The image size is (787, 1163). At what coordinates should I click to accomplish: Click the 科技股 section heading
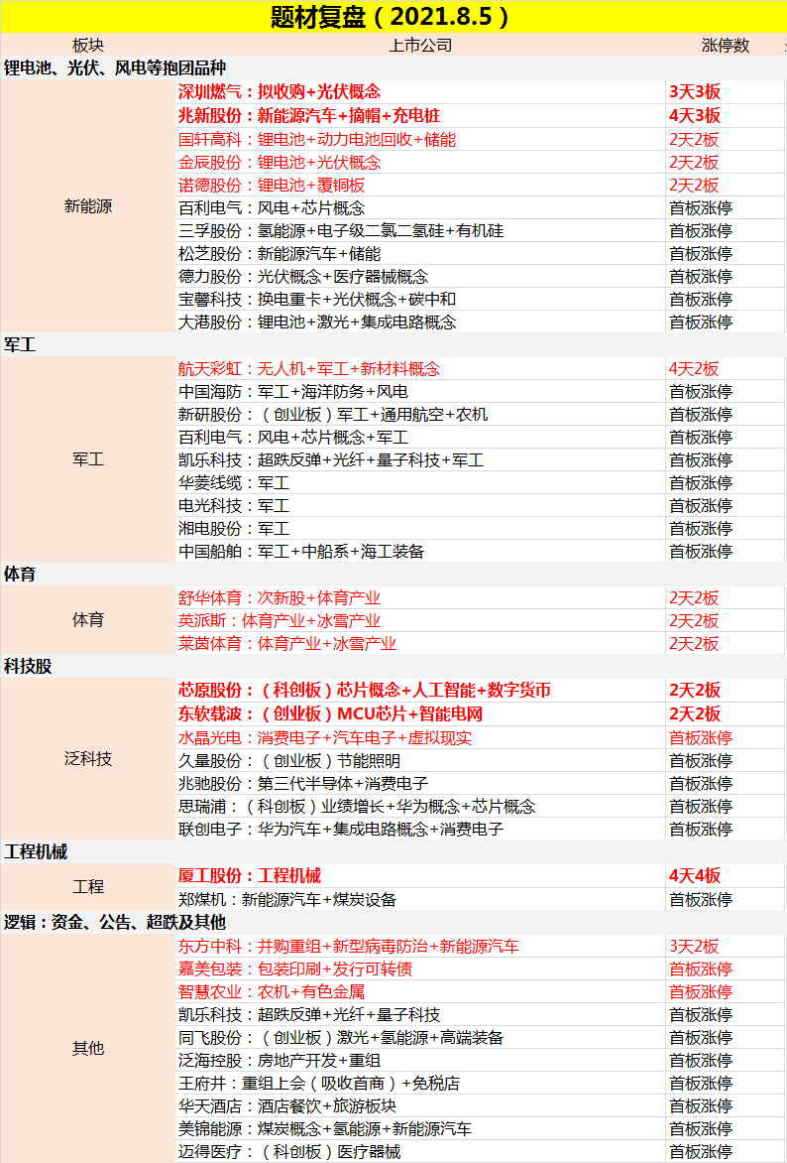pyautogui.click(x=28, y=667)
